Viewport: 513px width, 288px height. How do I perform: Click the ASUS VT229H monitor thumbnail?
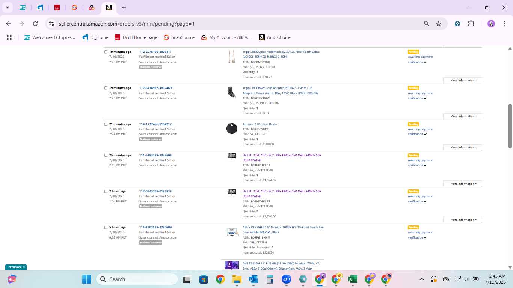click(x=232, y=232)
